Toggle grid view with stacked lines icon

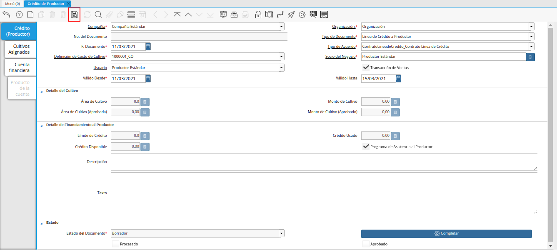131,15
